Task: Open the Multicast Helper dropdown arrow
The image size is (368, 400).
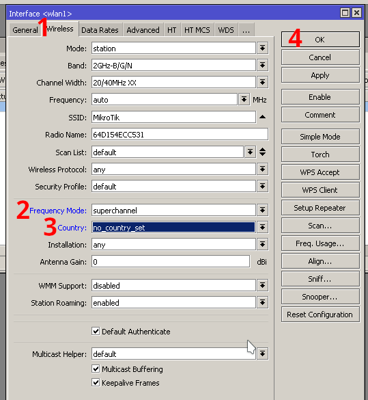Action: (x=262, y=354)
